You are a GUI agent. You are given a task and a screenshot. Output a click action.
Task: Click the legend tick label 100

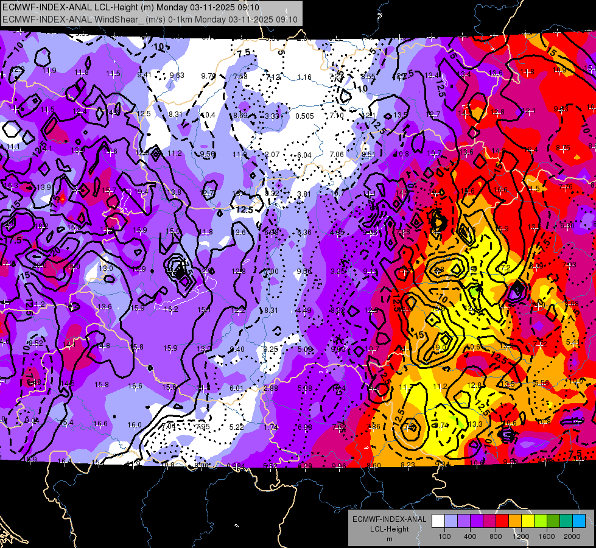click(x=444, y=536)
